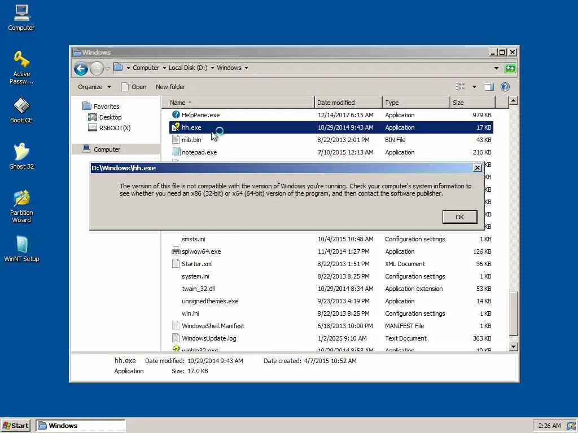Click OK in the hh.exe error dialog
Screen dimensions: 578x433
[x=459, y=217]
